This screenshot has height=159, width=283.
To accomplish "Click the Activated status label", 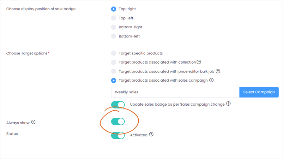I will pyautogui.click(x=139, y=135).
